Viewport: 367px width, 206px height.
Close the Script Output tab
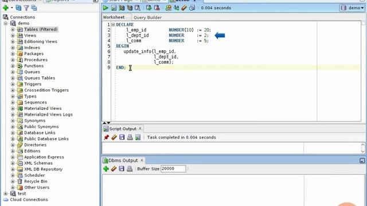pyautogui.click(x=140, y=128)
